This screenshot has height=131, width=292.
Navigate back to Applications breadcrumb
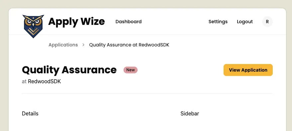coord(63,45)
